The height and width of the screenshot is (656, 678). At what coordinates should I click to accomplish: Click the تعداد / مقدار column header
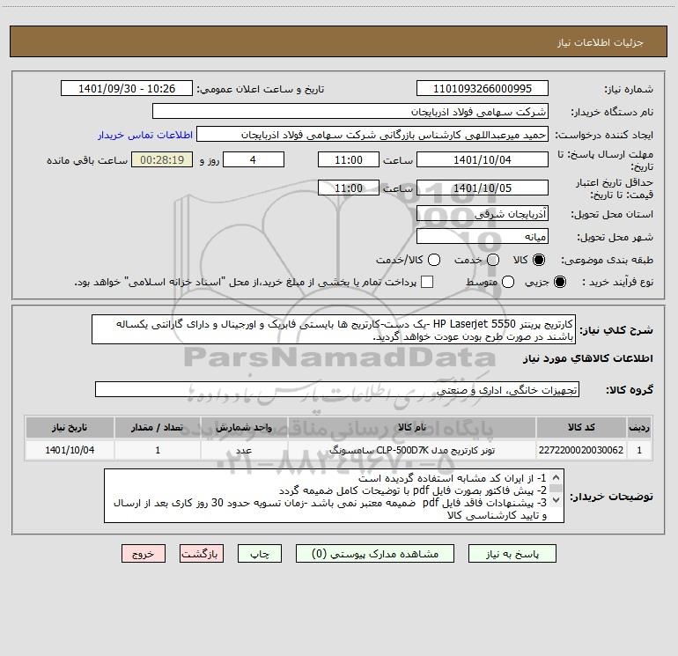point(158,428)
